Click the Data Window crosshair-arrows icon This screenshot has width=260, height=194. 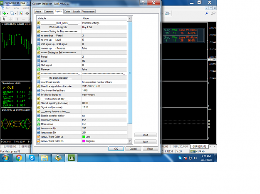pos(27,13)
